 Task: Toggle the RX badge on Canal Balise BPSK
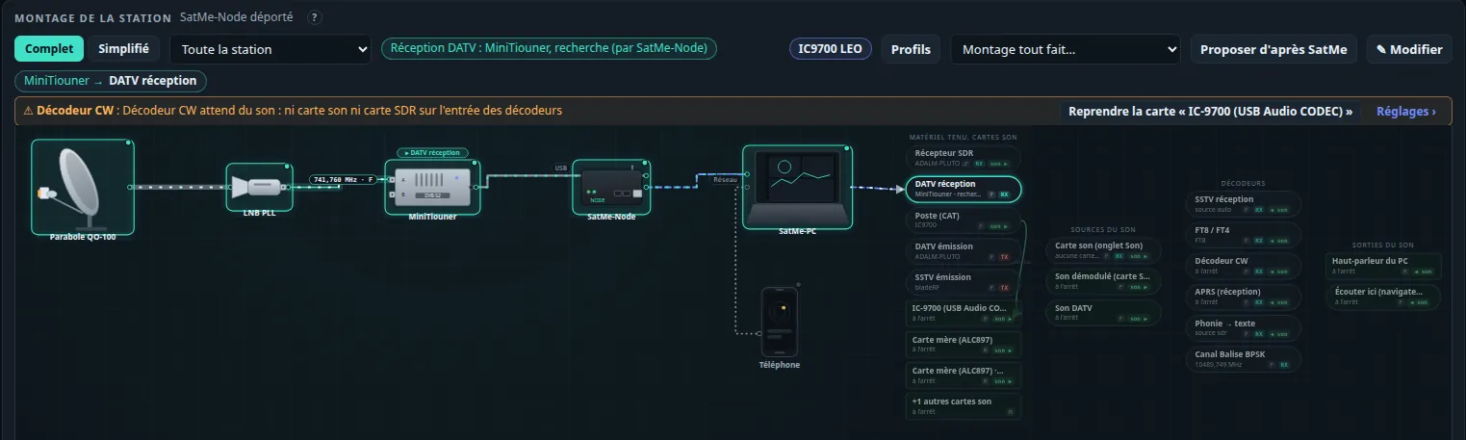pos(1284,366)
